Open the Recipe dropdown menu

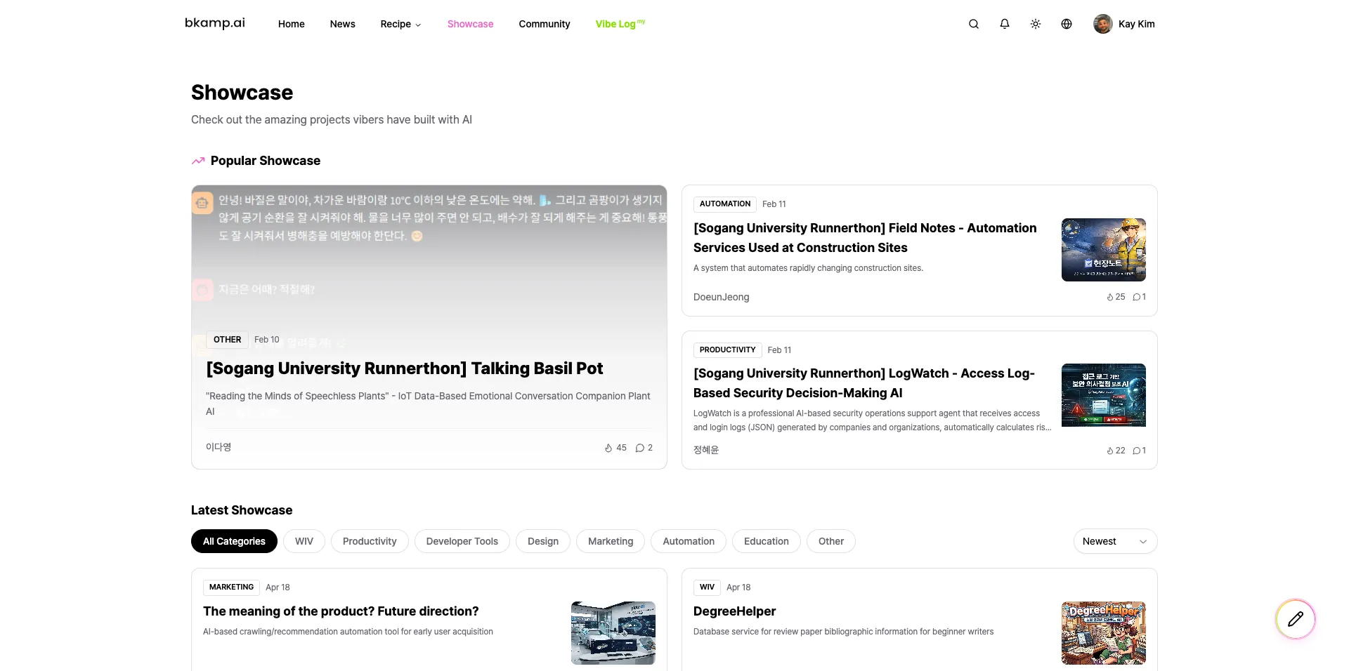pyautogui.click(x=400, y=24)
